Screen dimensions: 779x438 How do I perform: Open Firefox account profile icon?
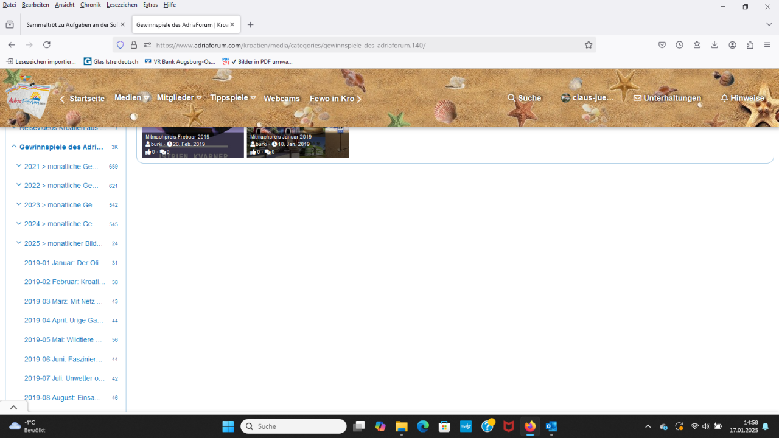(x=733, y=45)
